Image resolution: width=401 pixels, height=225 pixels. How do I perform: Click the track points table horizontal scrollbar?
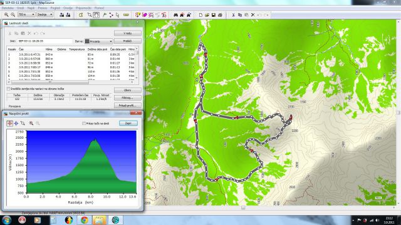pyautogui.click(x=71, y=82)
